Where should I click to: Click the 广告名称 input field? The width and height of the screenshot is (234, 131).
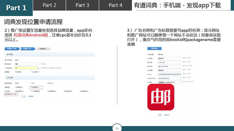(170, 58)
